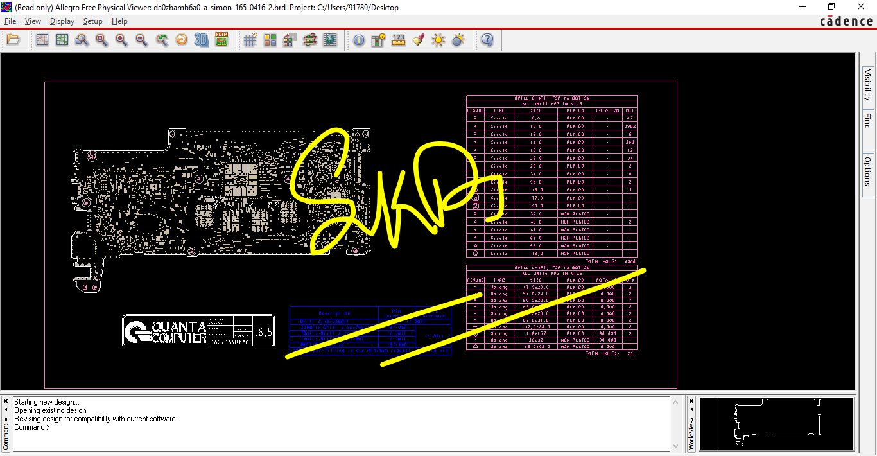
Task: Open the File menu
Action: 10,21
